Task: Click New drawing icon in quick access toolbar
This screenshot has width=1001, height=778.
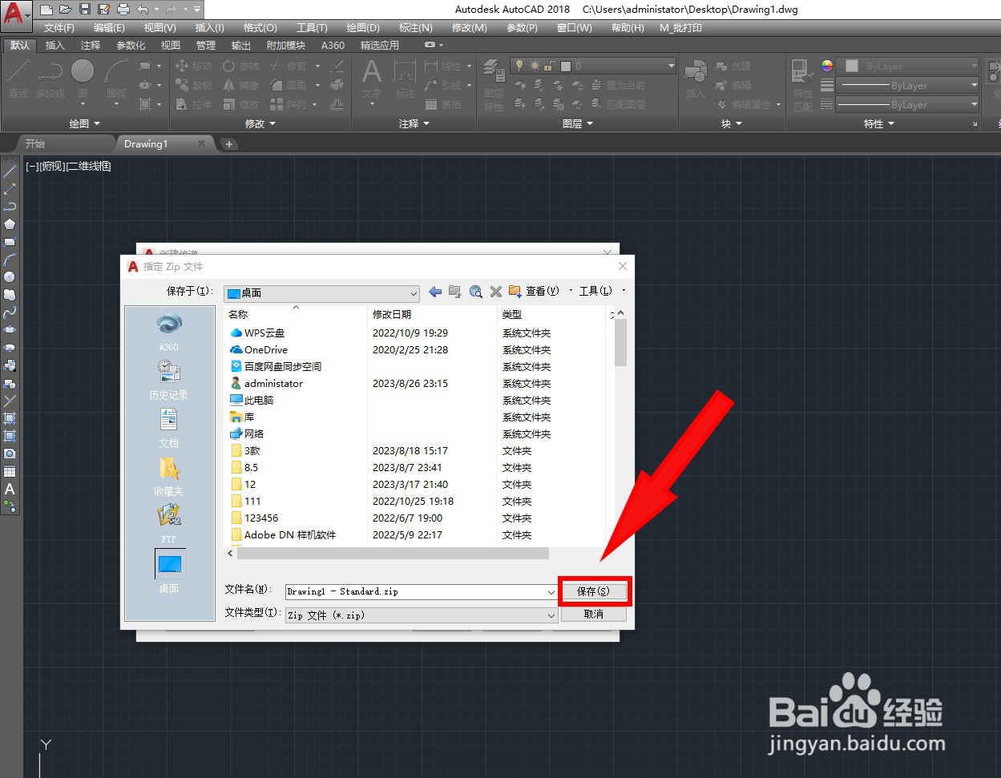Action: coord(46,10)
